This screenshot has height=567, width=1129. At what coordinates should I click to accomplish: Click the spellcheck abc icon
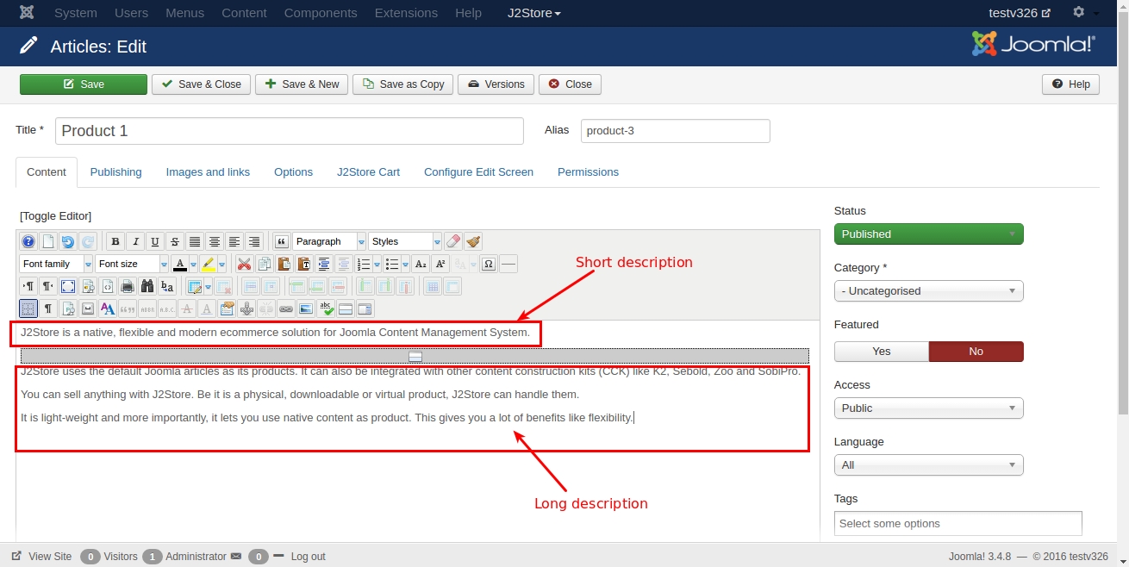pyautogui.click(x=326, y=309)
